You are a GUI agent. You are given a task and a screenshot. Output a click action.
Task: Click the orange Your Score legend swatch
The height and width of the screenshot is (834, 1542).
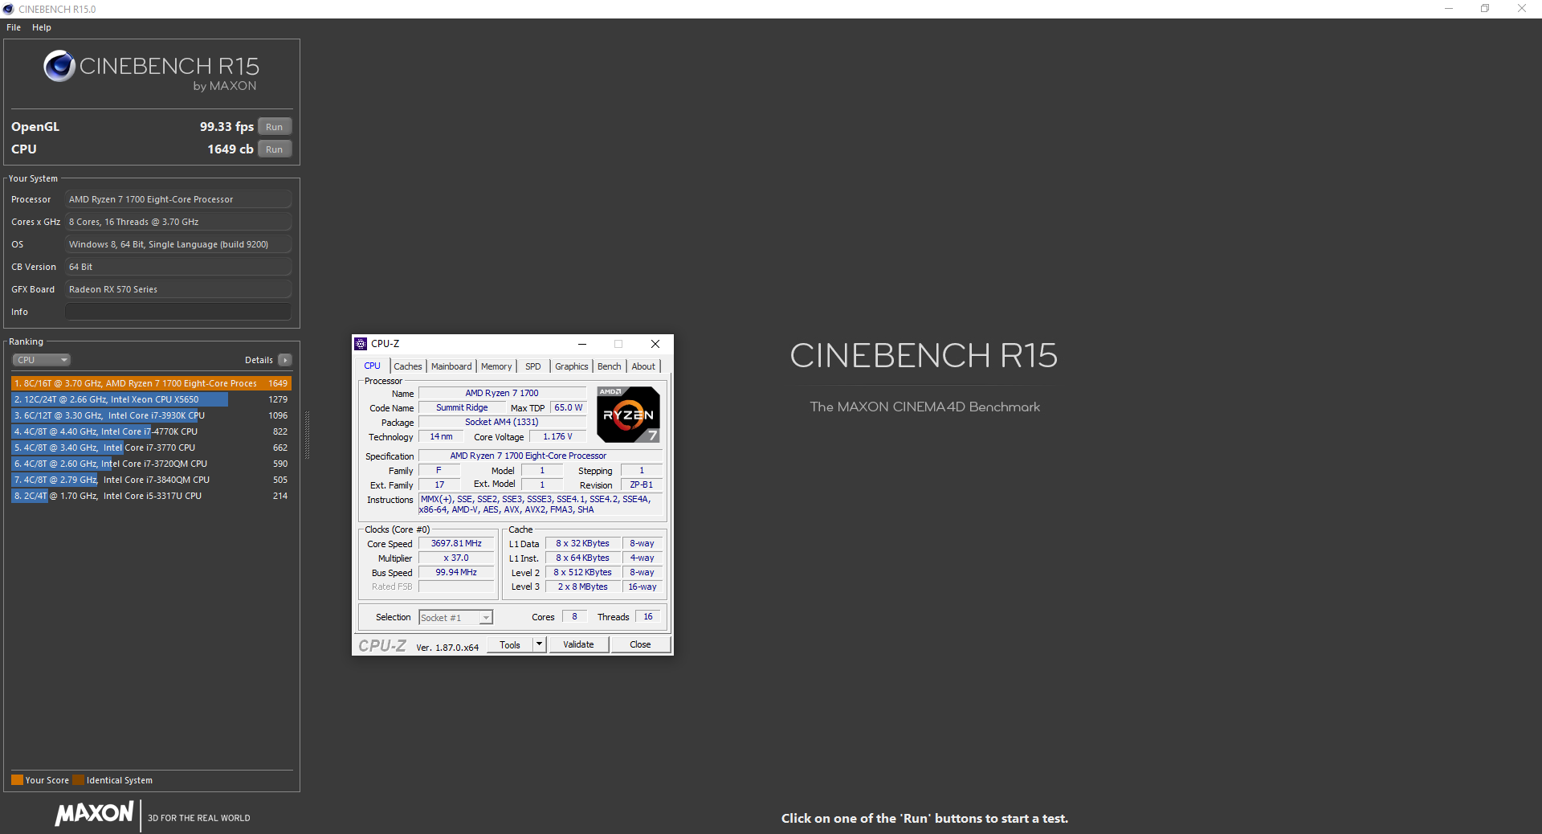coord(17,780)
